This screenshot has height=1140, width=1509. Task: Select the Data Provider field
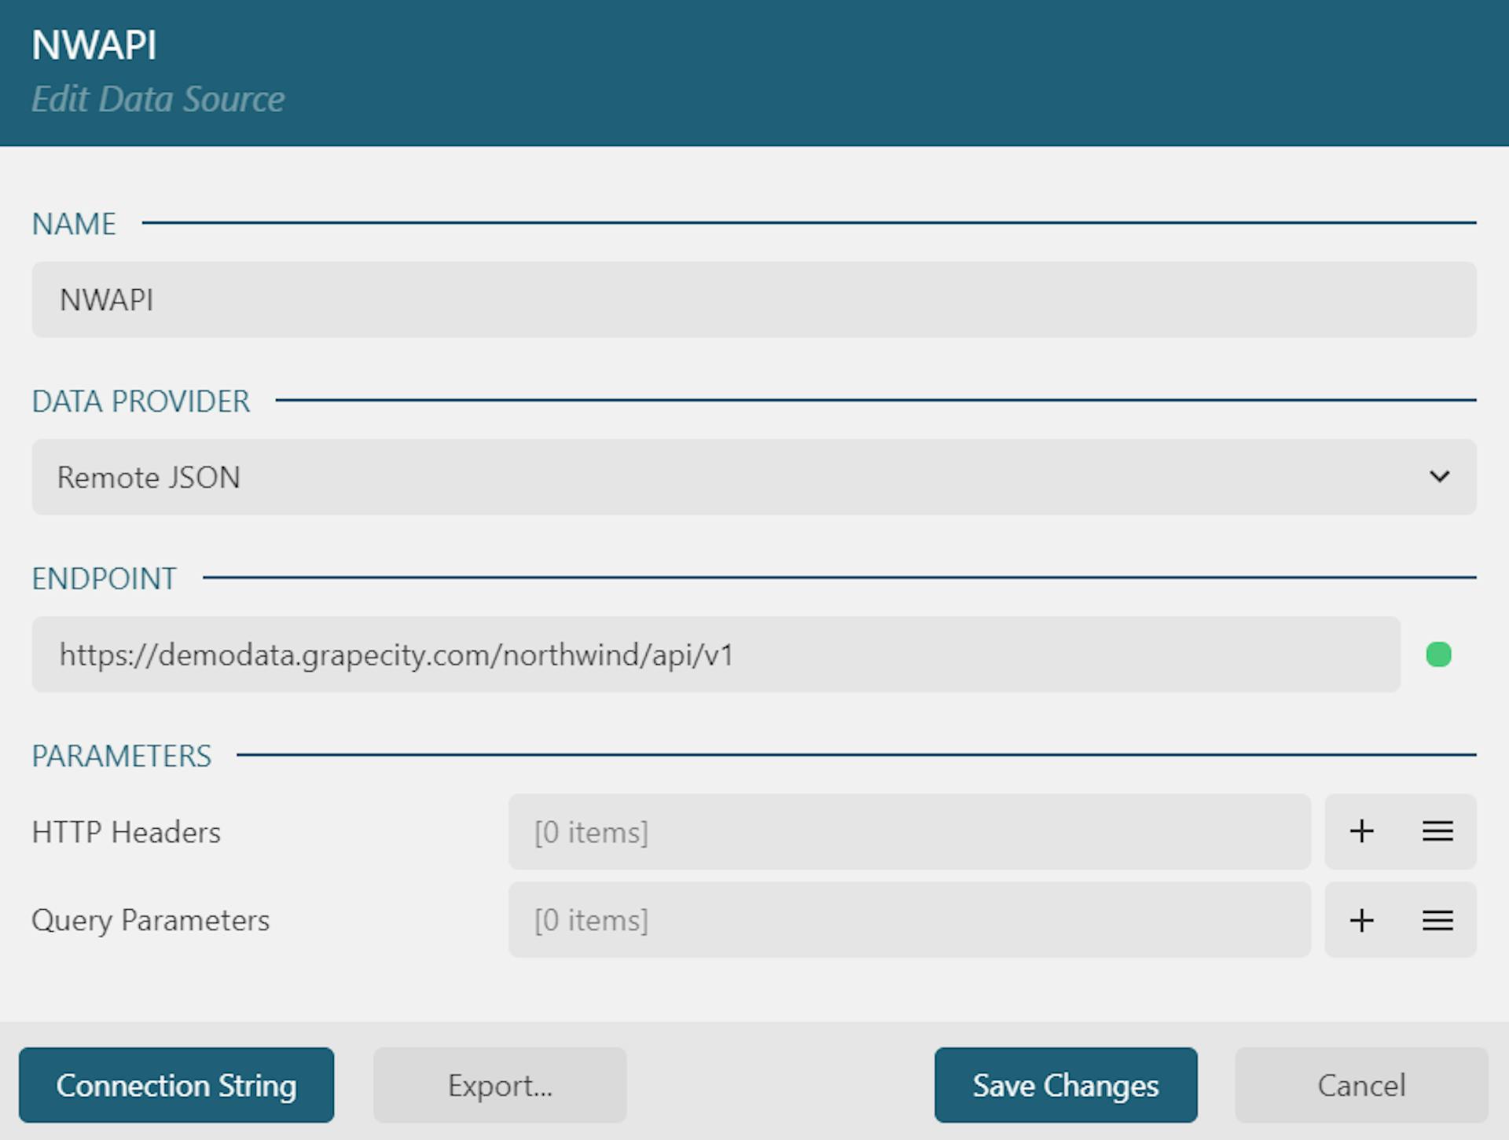(x=754, y=475)
